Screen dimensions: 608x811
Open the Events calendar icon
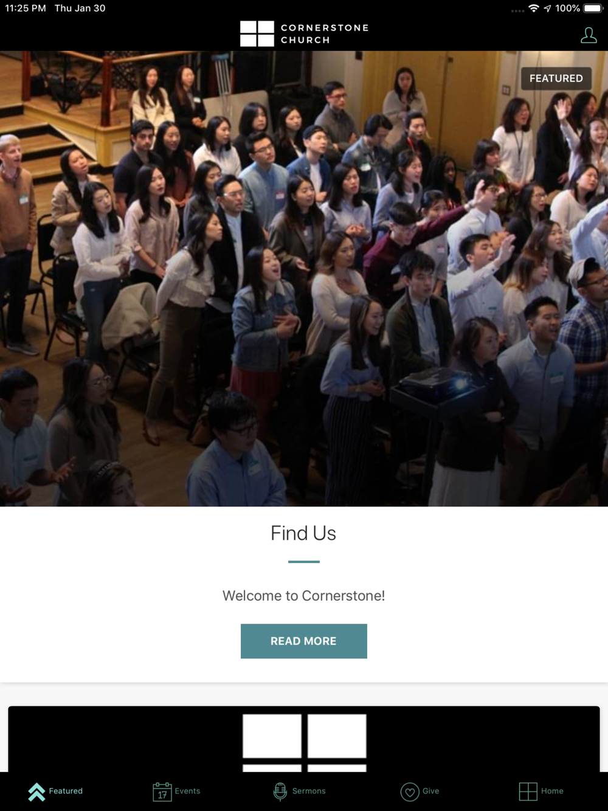162,792
